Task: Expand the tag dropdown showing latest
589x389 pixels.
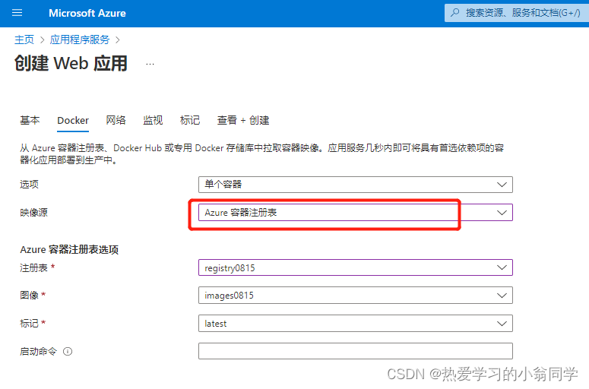Action: (356, 324)
